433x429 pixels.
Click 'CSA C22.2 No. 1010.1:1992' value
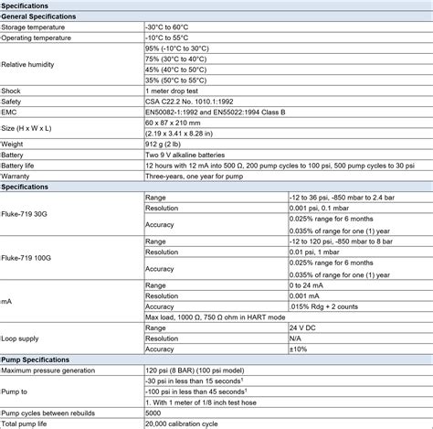(189, 102)
